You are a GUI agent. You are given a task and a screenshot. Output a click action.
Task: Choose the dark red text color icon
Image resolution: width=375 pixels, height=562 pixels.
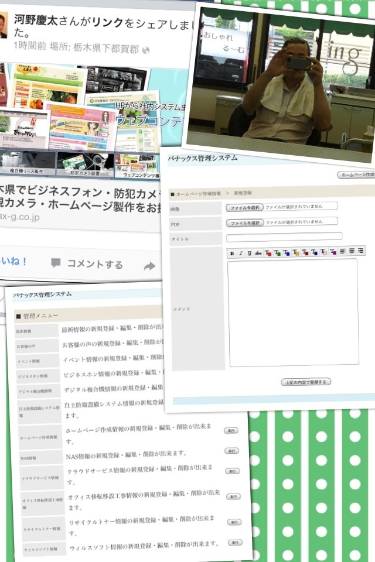[305, 252]
